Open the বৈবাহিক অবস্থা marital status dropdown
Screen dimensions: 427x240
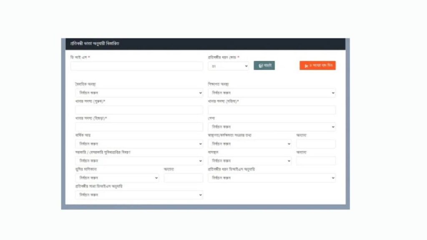tap(139, 93)
